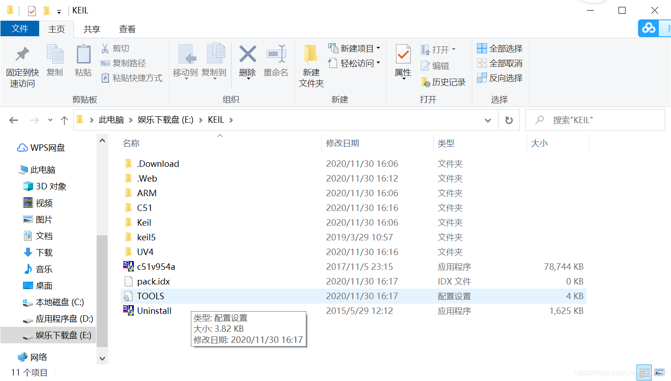Click the Pin to Quick Access icon
The width and height of the screenshot is (671, 381).
(22, 55)
